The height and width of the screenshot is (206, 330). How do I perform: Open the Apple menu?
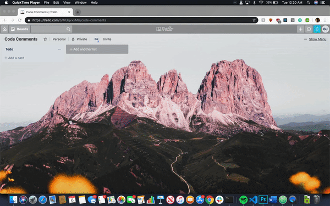6,3
